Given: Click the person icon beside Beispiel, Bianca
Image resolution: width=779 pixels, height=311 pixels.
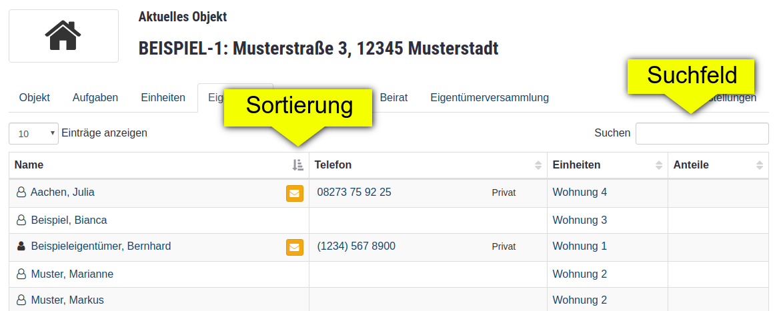Looking at the screenshot, I should pos(21,220).
